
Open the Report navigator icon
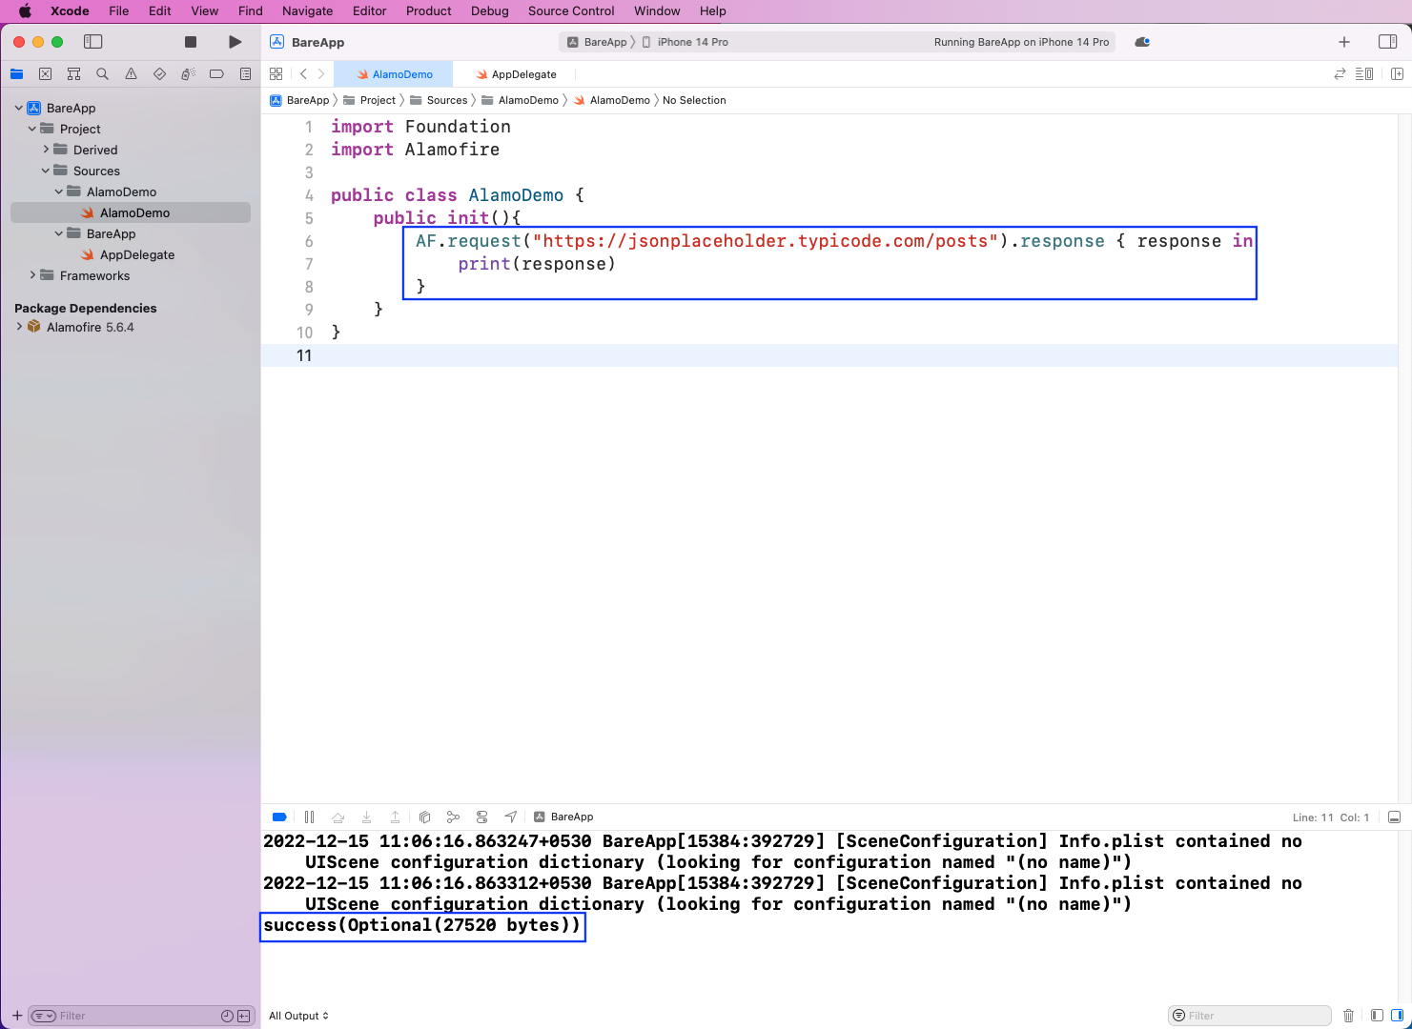(245, 74)
